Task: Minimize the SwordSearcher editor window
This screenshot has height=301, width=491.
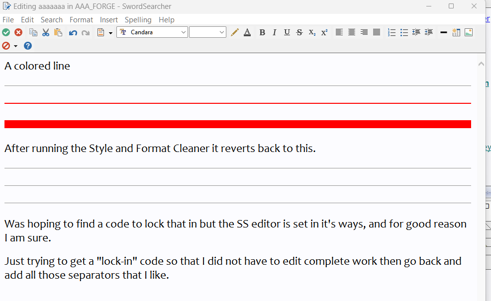Action: click(x=429, y=6)
